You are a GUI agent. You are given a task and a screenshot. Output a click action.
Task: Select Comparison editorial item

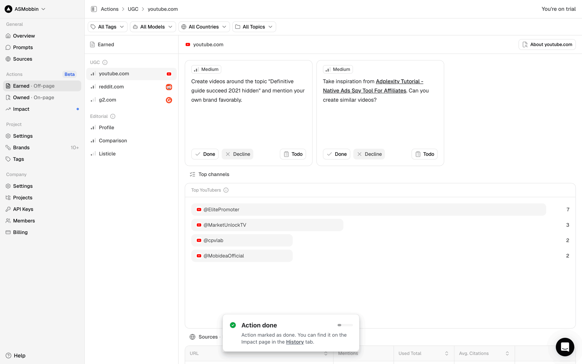point(131,141)
